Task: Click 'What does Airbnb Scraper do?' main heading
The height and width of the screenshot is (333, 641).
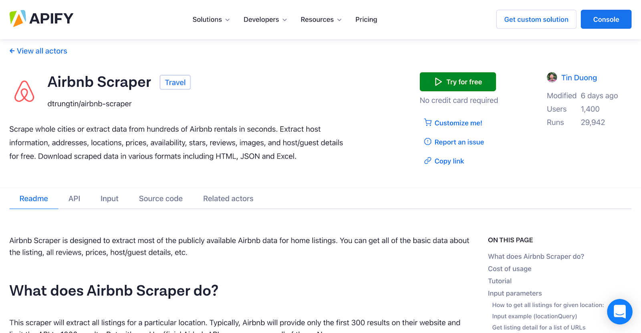Action: click(x=114, y=291)
